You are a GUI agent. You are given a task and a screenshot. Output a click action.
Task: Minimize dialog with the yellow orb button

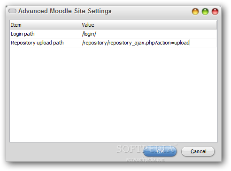click(195, 12)
